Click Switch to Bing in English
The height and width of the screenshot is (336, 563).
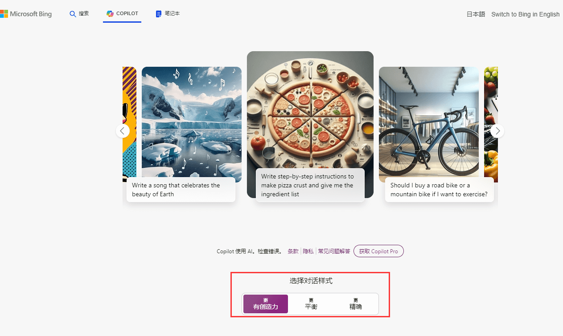(x=525, y=14)
